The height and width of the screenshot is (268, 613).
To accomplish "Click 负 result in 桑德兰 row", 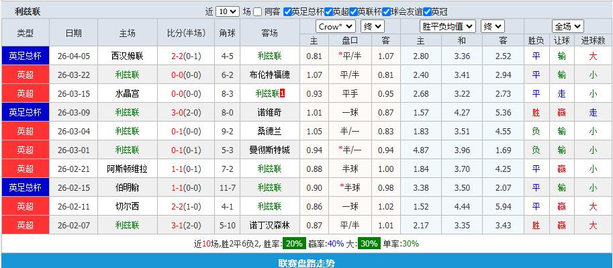I will click(x=536, y=131).
